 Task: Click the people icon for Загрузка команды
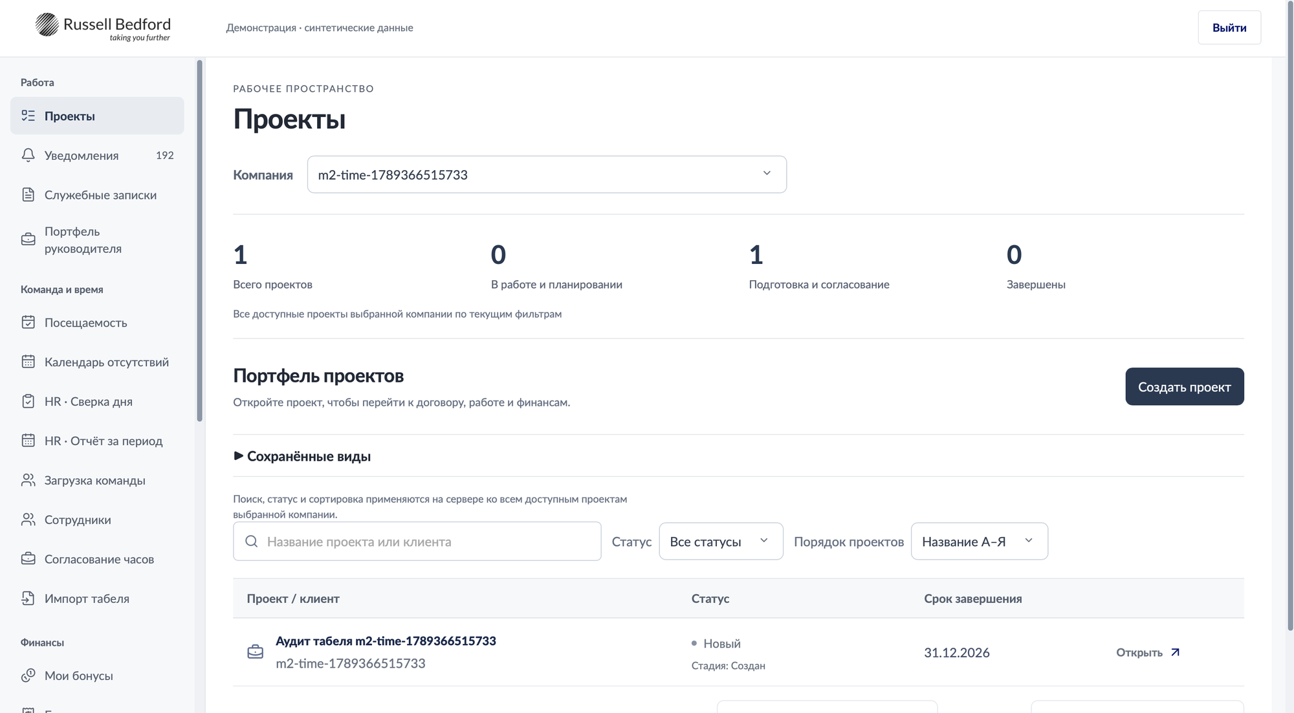pos(28,480)
